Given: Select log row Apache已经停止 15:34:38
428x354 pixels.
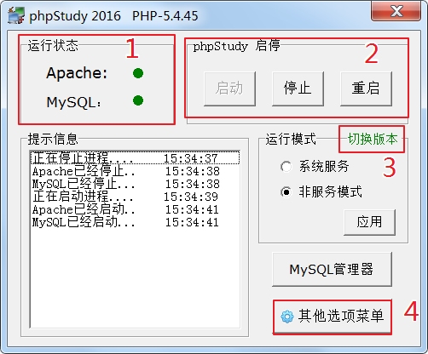Looking at the screenshot, I should (135, 171).
